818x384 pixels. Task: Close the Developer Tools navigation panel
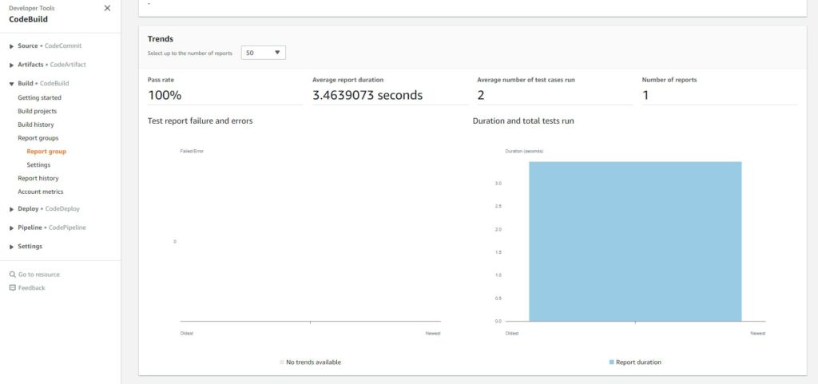[107, 8]
